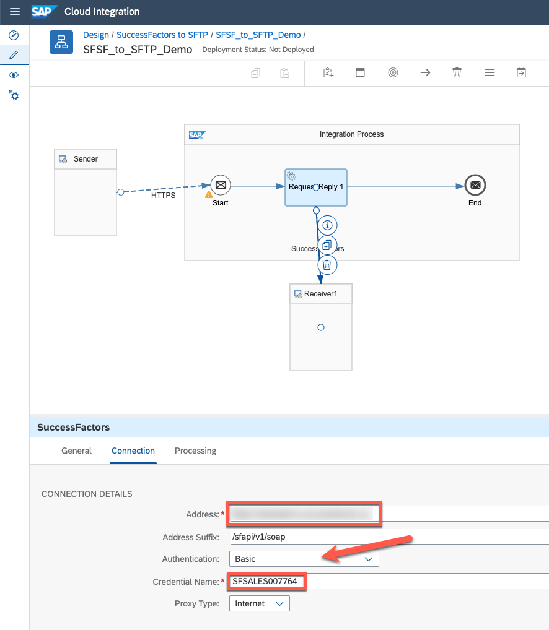Click the SuccessFactors panel title
Image resolution: width=549 pixels, height=630 pixels.
point(74,427)
